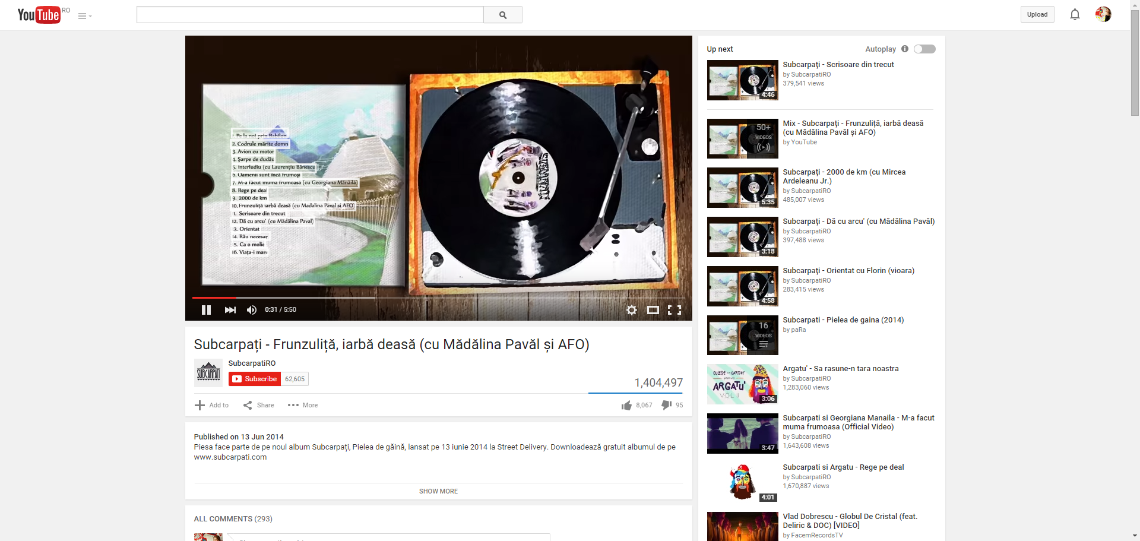Open the Mix playlist 50+ videos thumbnail

743,138
